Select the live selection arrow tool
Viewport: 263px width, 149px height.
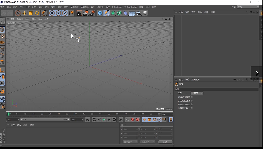(x=18, y=13)
